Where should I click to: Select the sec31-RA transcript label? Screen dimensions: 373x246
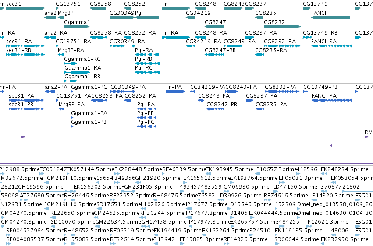(x=19, y=42)
